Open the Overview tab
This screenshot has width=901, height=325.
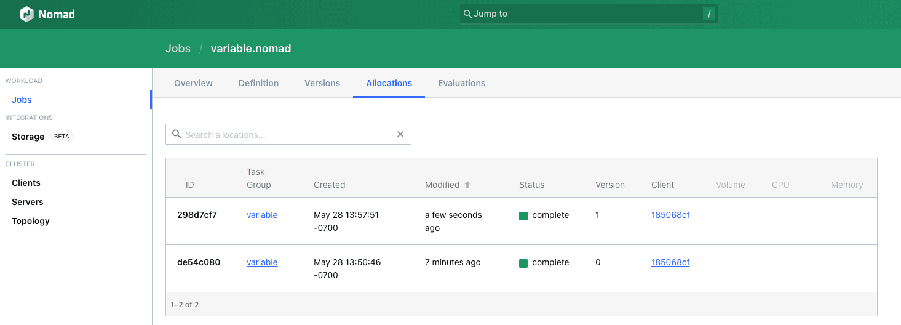[x=193, y=83]
